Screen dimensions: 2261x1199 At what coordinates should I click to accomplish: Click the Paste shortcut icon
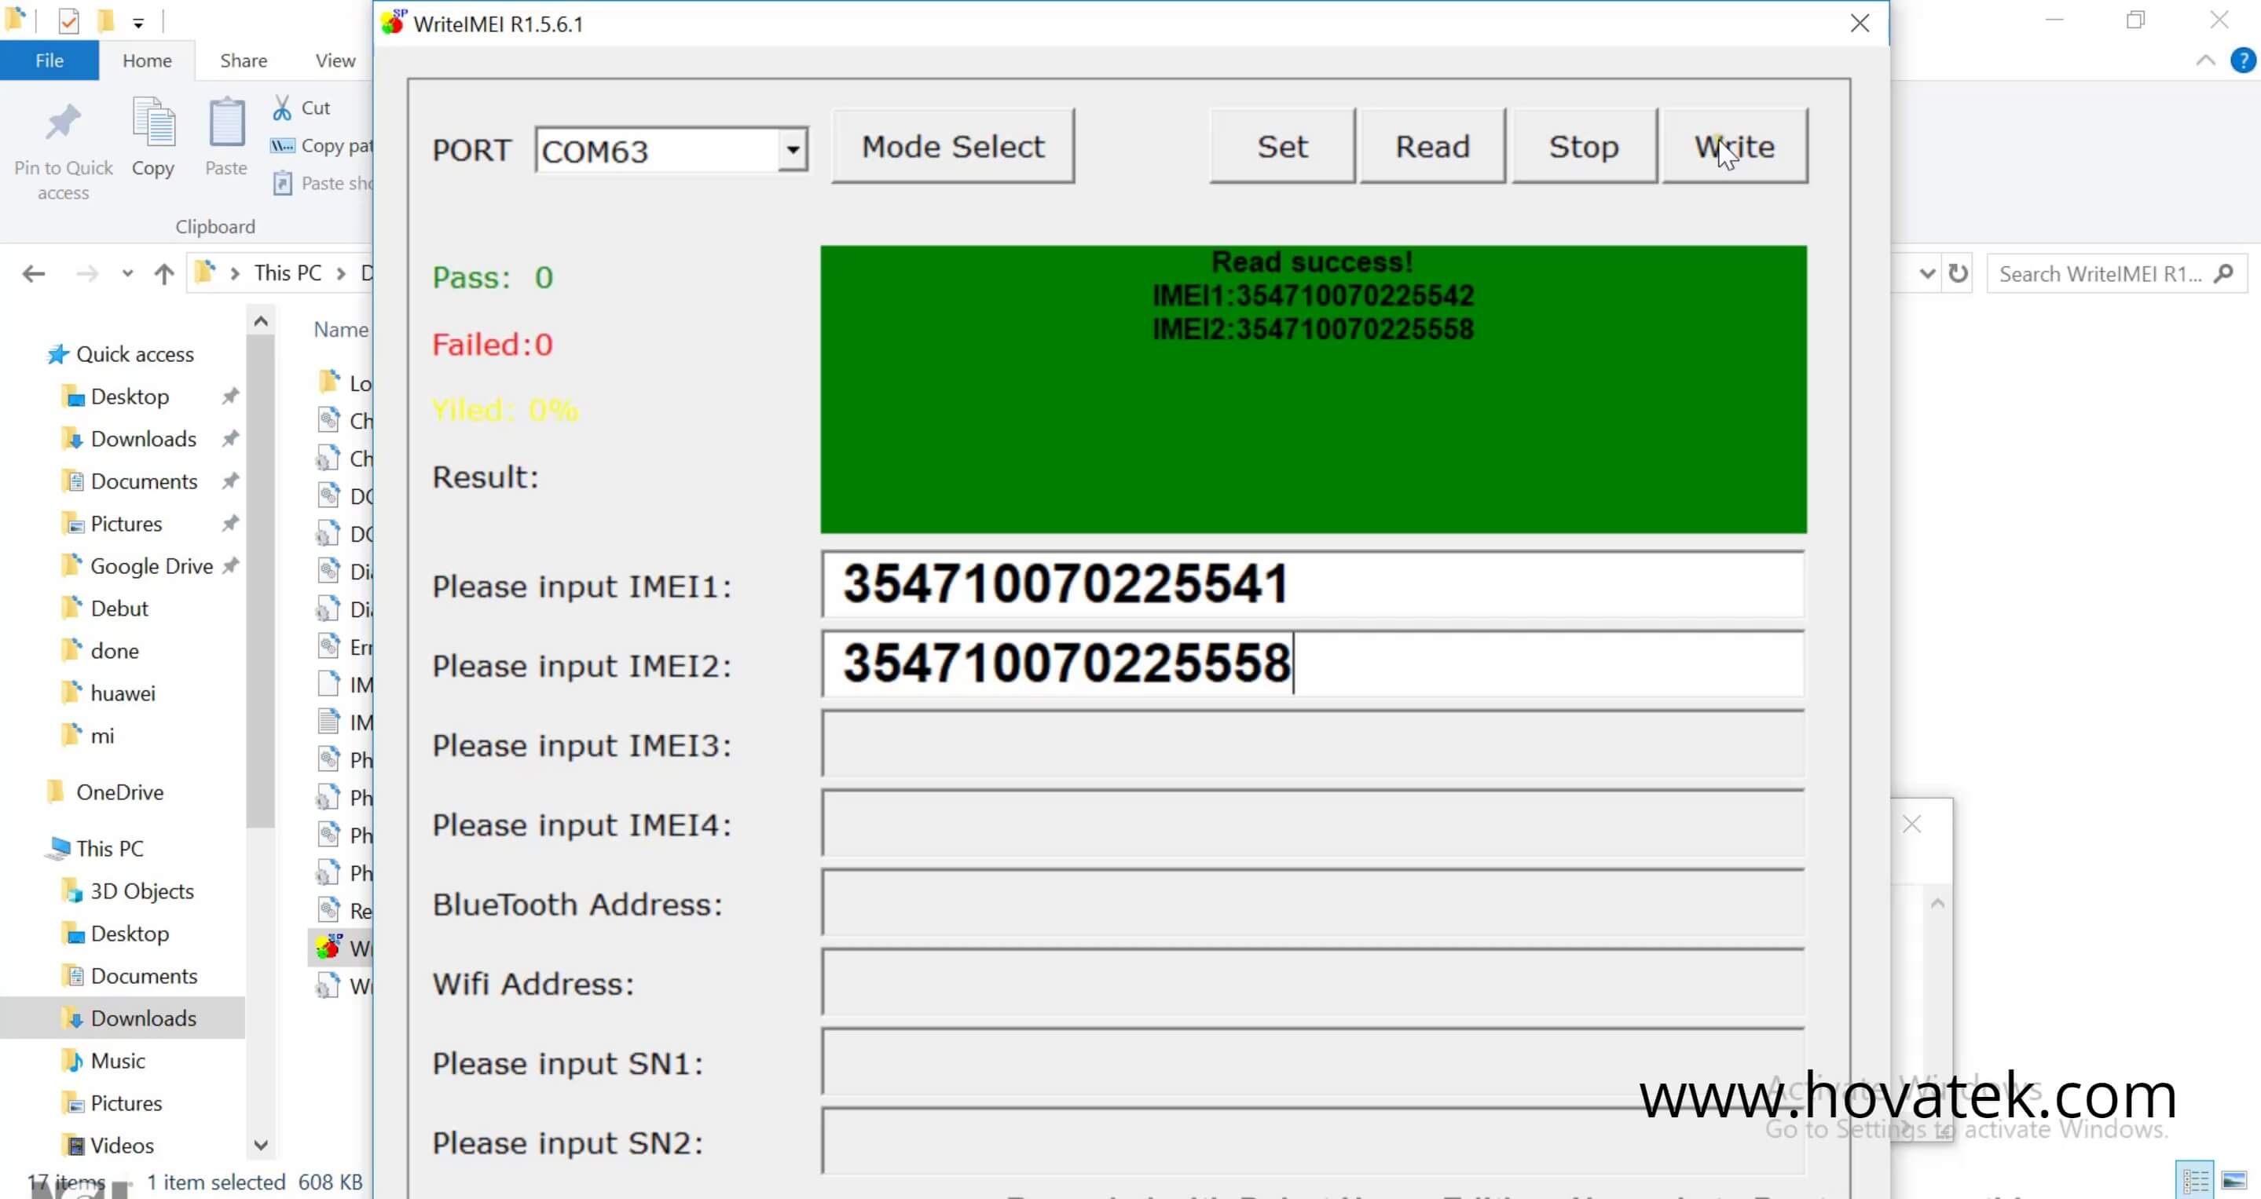(282, 182)
